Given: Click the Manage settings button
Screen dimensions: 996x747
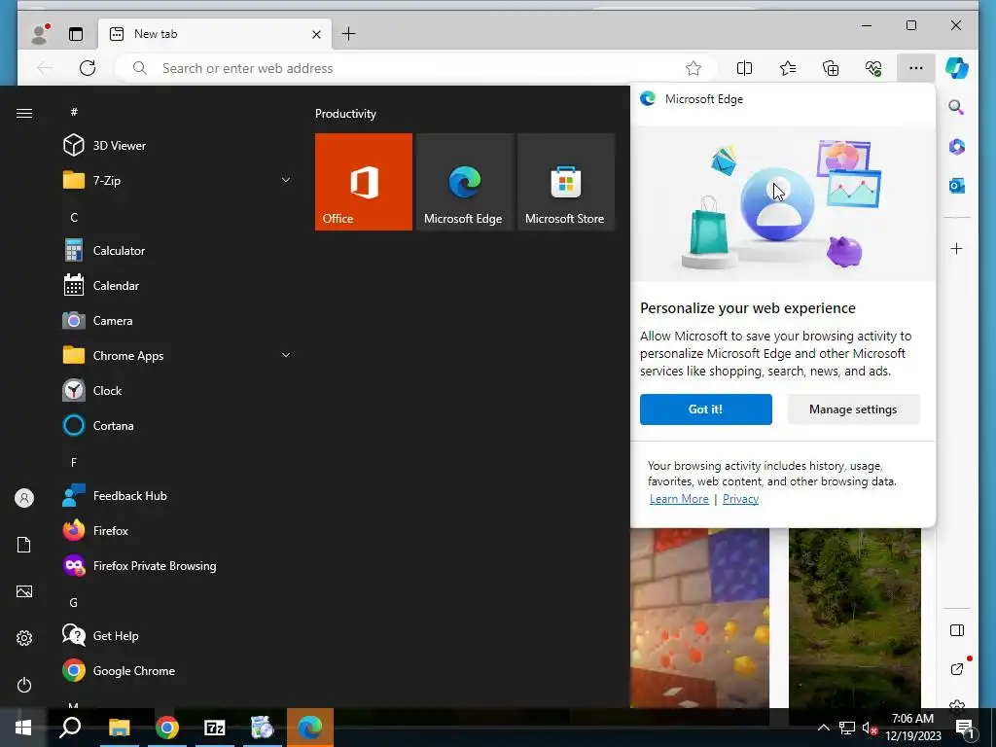Looking at the screenshot, I should tap(853, 409).
